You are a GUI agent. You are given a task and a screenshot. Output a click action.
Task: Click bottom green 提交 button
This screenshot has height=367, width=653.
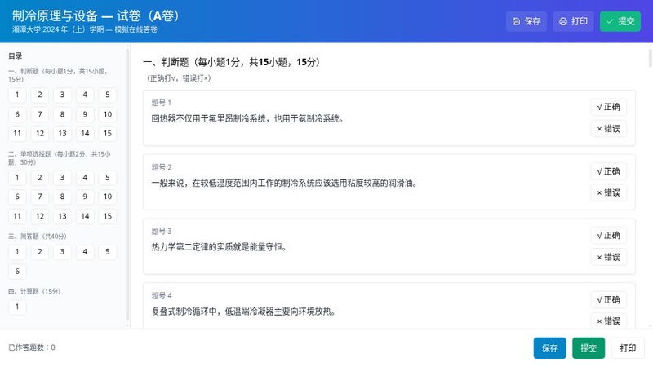click(589, 348)
